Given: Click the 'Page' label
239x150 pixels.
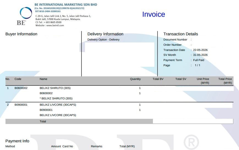Looking at the screenshot, I should [167, 65].
